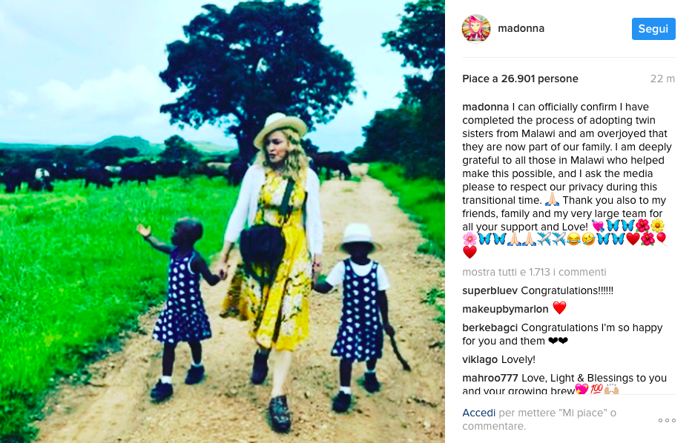Click the Segui follow button
This screenshot has height=443, width=692.
click(653, 29)
